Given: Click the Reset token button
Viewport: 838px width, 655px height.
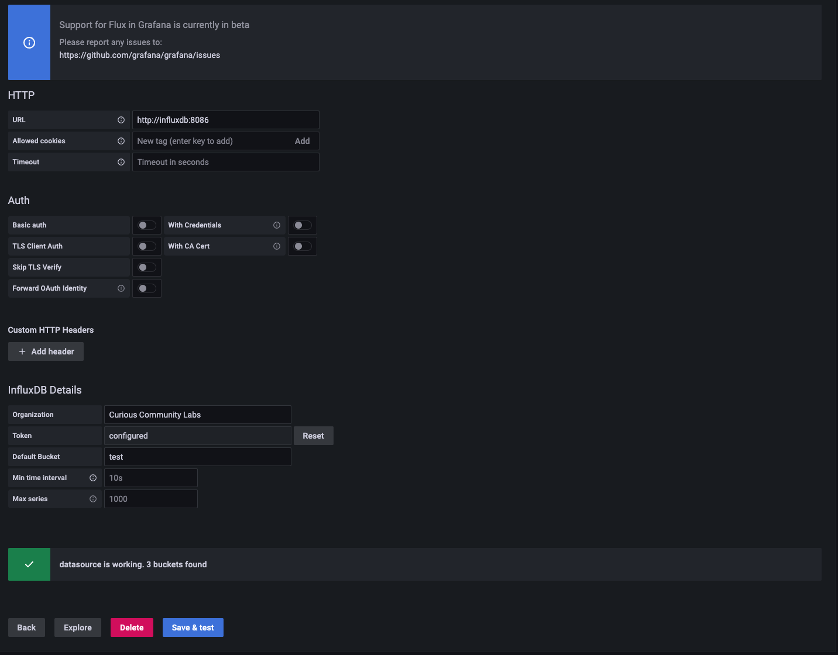Looking at the screenshot, I should tap(313, 436).
